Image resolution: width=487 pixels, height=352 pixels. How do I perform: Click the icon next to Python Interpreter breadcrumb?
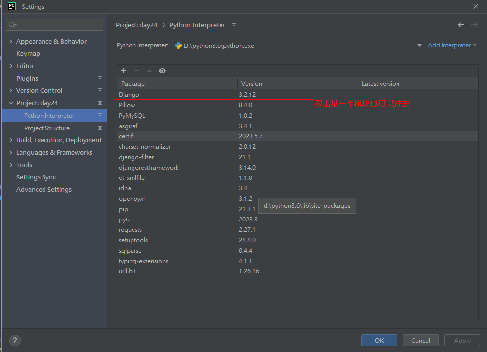click(x=234, y=25)
